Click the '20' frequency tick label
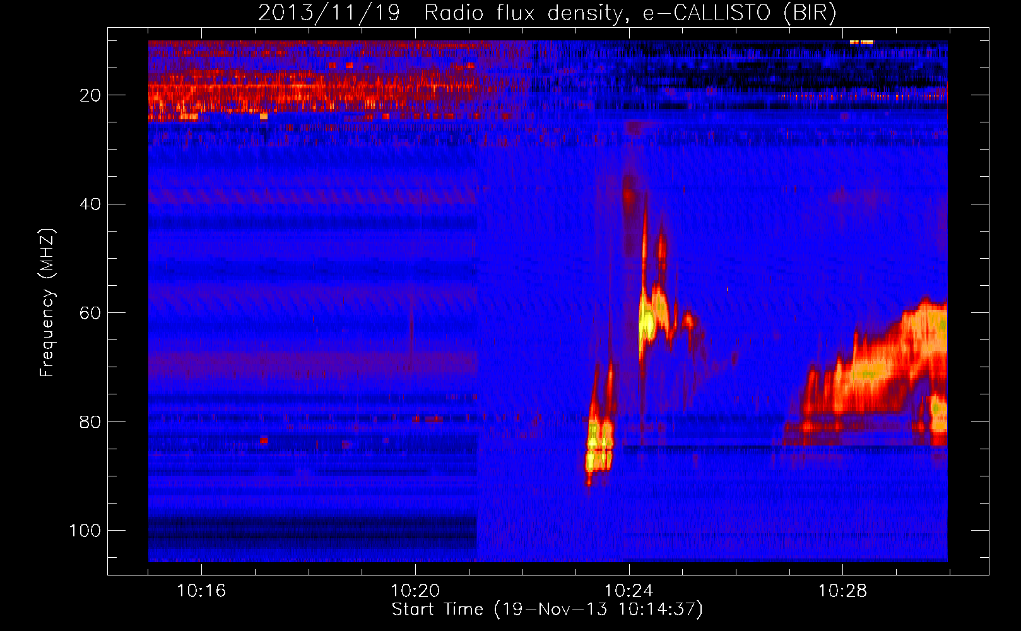This screenshot has height=631, width=1021. click(x=91, y=95)
